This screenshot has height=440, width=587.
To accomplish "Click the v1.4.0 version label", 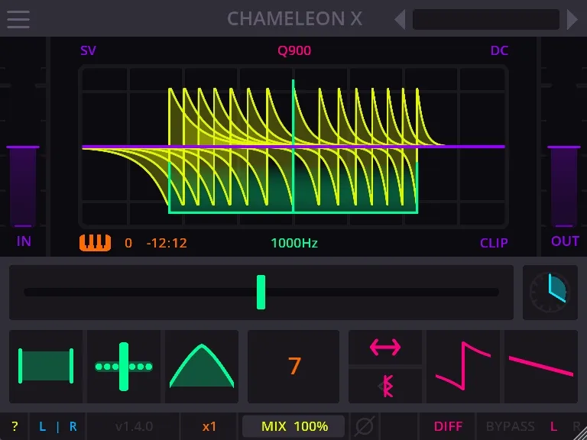I will [134, 426].
